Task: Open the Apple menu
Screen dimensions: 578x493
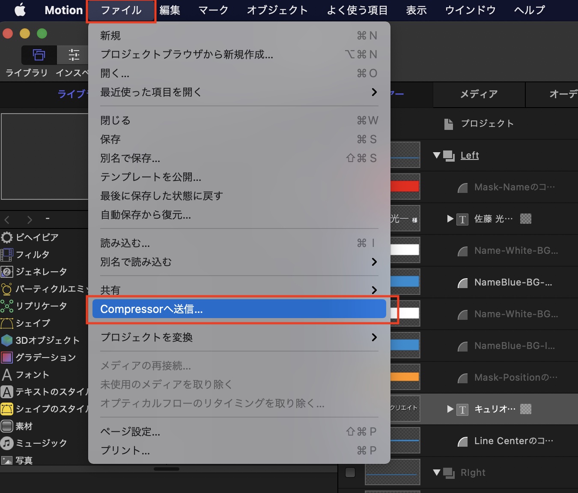Action: click(20, 10)
